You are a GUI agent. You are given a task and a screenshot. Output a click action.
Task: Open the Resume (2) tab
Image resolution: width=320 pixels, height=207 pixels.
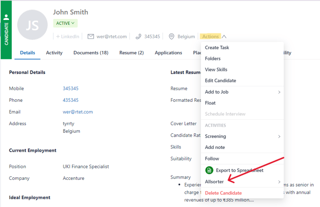pos(131,53)
